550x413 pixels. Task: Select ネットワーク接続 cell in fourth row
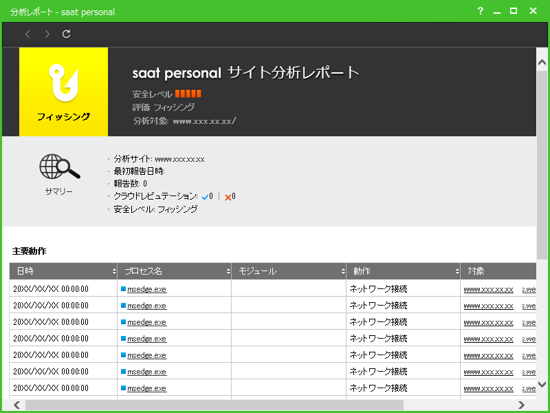click(x=404, y=339)
